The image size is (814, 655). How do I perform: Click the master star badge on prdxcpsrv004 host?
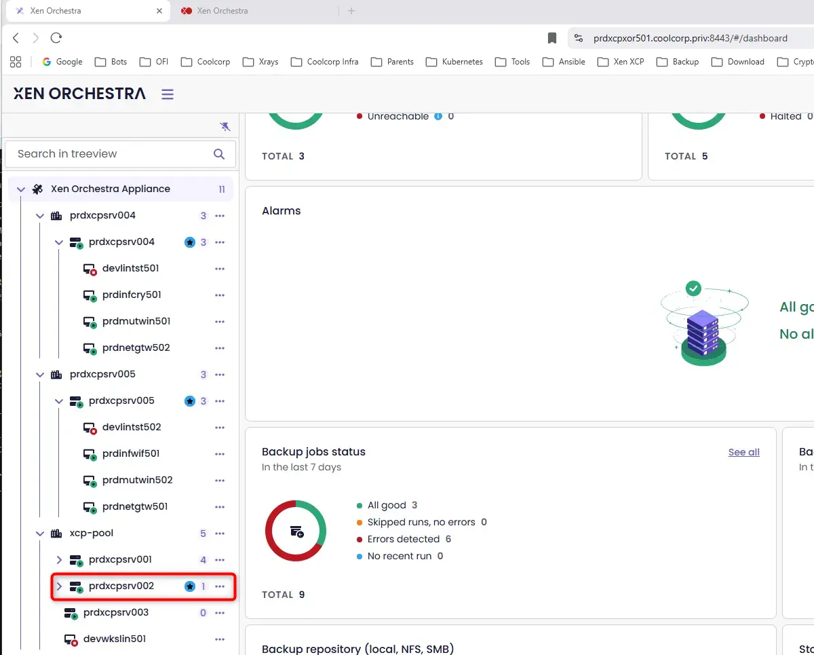[x=190, y=242]
